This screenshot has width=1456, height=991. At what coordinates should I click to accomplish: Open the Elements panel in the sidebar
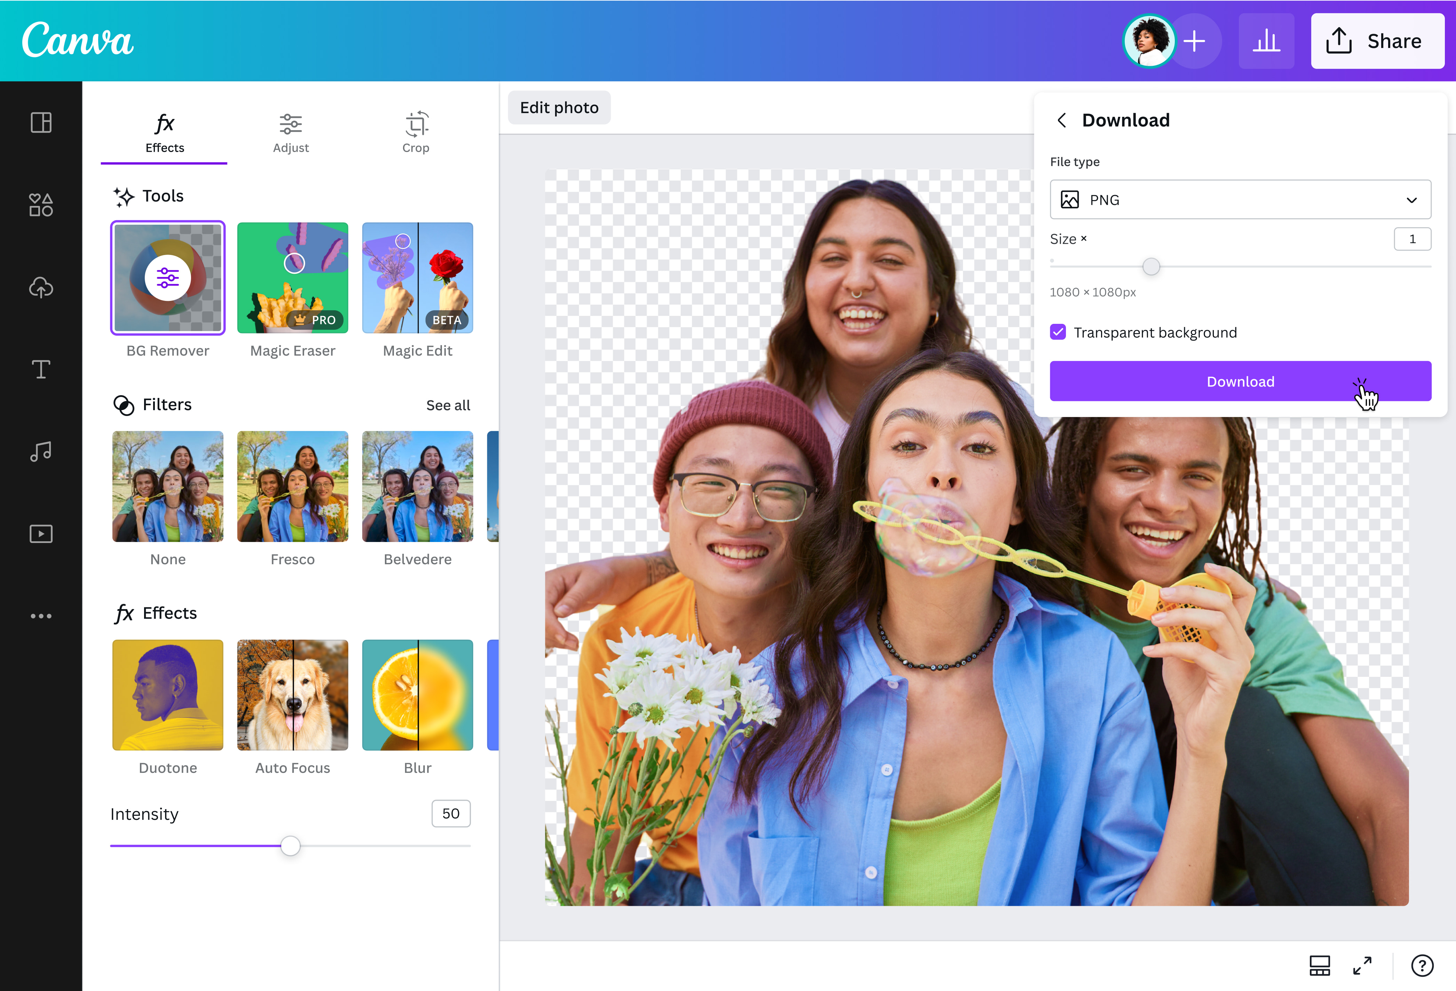(41, 205)
